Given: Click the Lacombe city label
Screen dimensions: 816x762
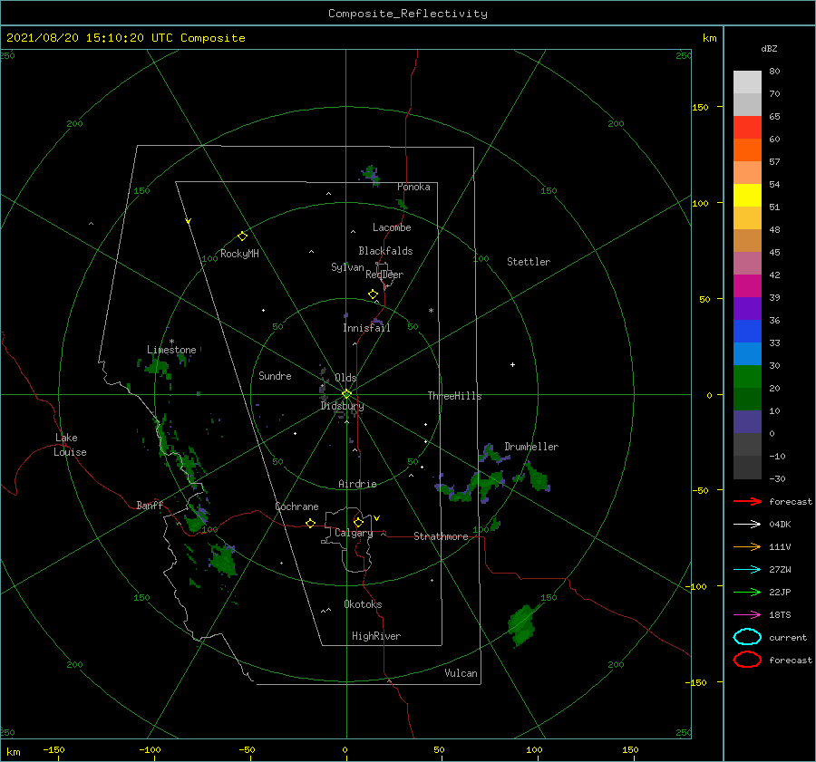Looking at the screenshot, I should (392, 227).
